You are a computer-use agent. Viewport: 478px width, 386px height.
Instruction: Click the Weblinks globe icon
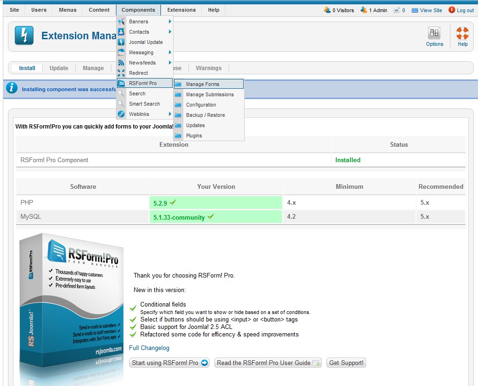coord(121,114)
